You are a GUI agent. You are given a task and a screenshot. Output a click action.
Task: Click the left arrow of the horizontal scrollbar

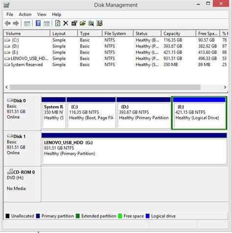[6, 87]
